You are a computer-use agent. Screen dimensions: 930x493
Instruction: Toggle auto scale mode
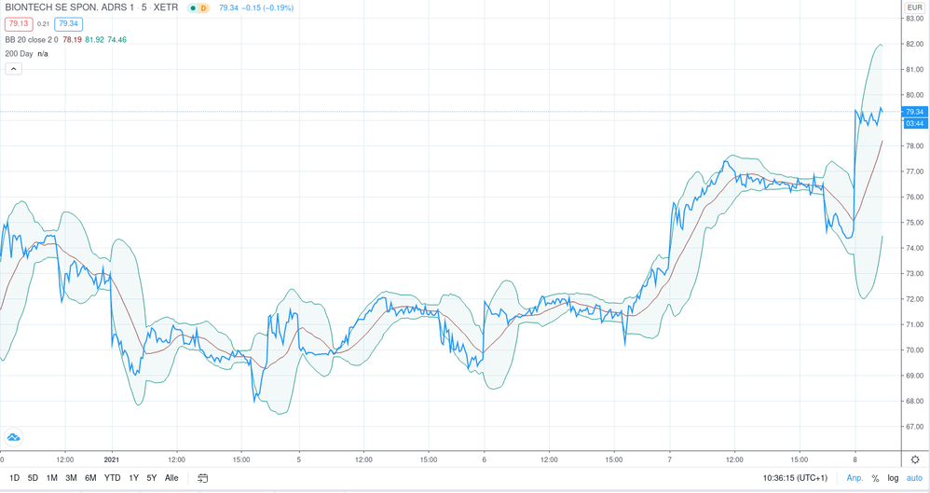[x=913, y=478]
